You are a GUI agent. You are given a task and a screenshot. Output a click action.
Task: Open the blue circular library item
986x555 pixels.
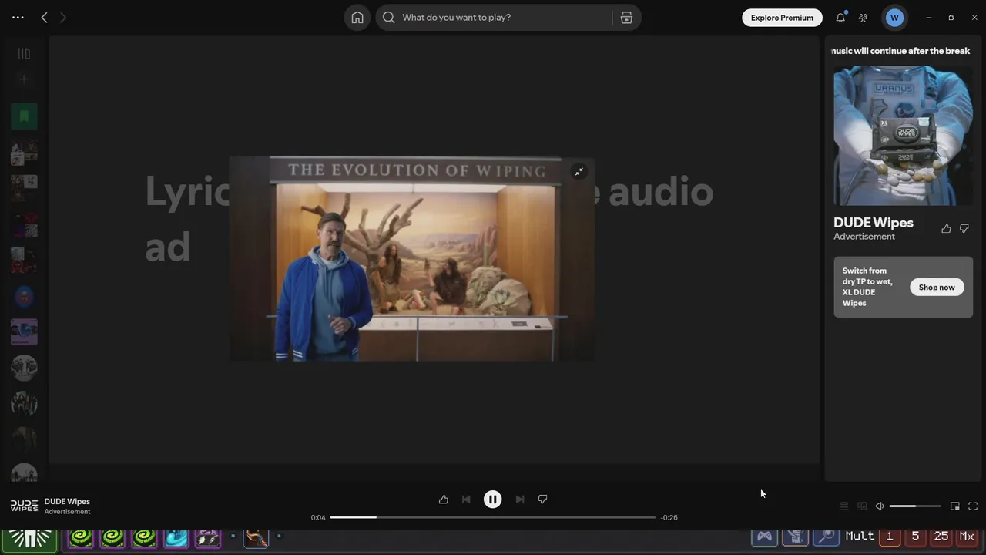coord(24,296)
